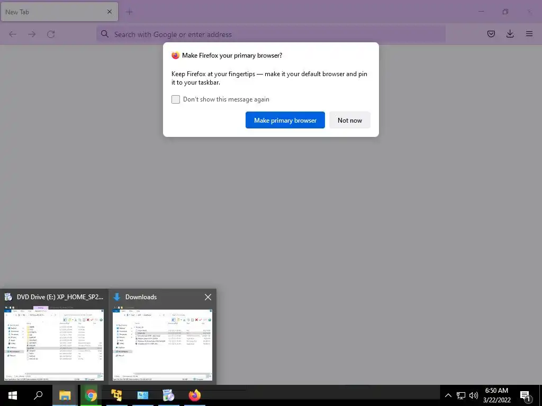This screenshot has height=406, width=542.
Task: Click File Explorer on the taskbar
Action: [x=65, y=395]
